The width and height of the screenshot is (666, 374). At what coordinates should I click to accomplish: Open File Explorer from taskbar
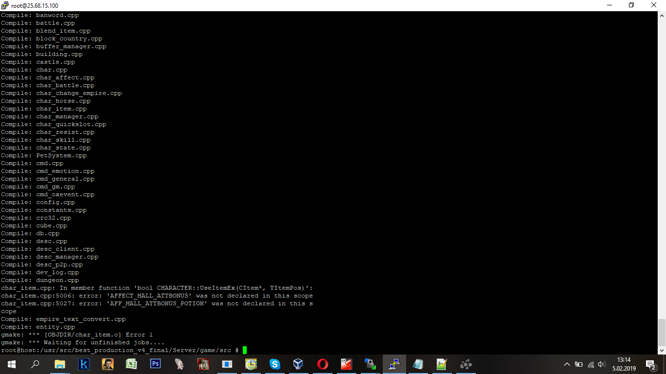pos(59,364)
